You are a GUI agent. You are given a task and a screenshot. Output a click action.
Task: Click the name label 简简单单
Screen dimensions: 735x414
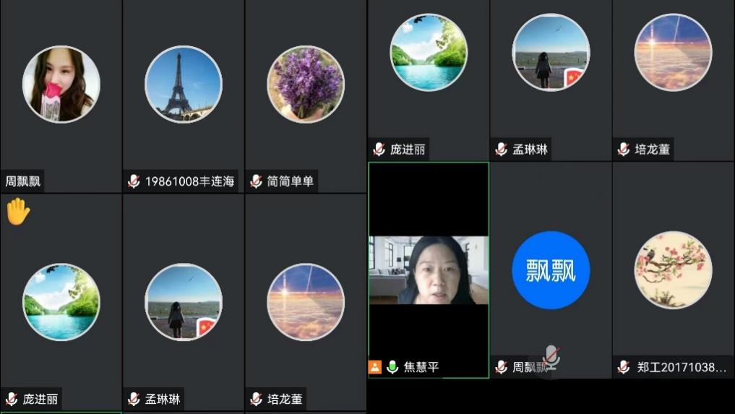[290, 181]
